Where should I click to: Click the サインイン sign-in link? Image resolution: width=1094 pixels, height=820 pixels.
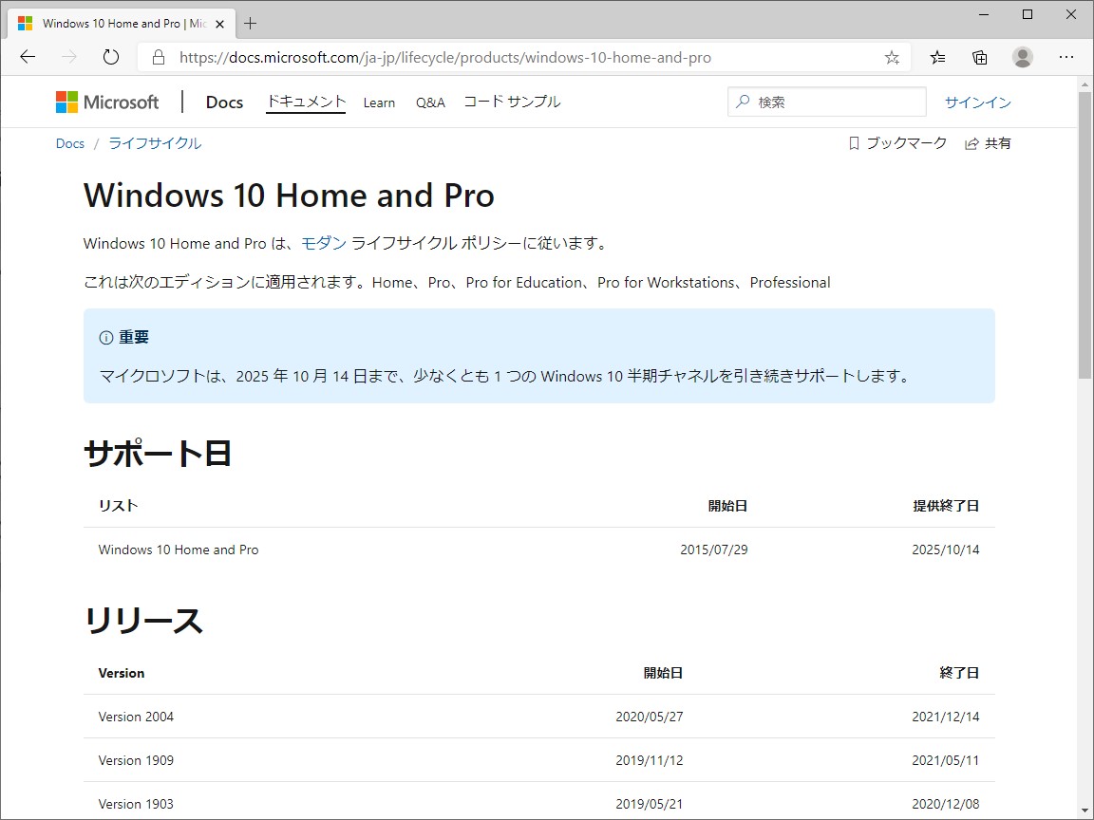977,102
